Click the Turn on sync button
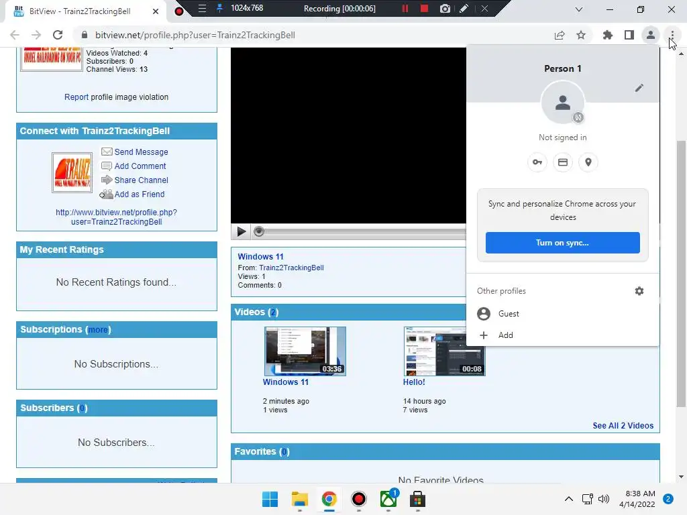Screen dimensions: 687x515 click(563, 243)
